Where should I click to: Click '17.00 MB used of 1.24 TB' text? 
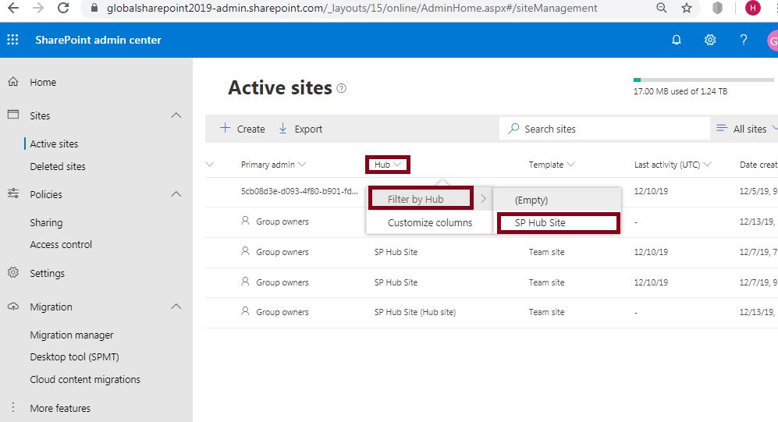680,91
